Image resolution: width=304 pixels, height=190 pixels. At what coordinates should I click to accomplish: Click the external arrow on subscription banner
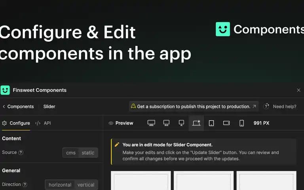(254, 106)
